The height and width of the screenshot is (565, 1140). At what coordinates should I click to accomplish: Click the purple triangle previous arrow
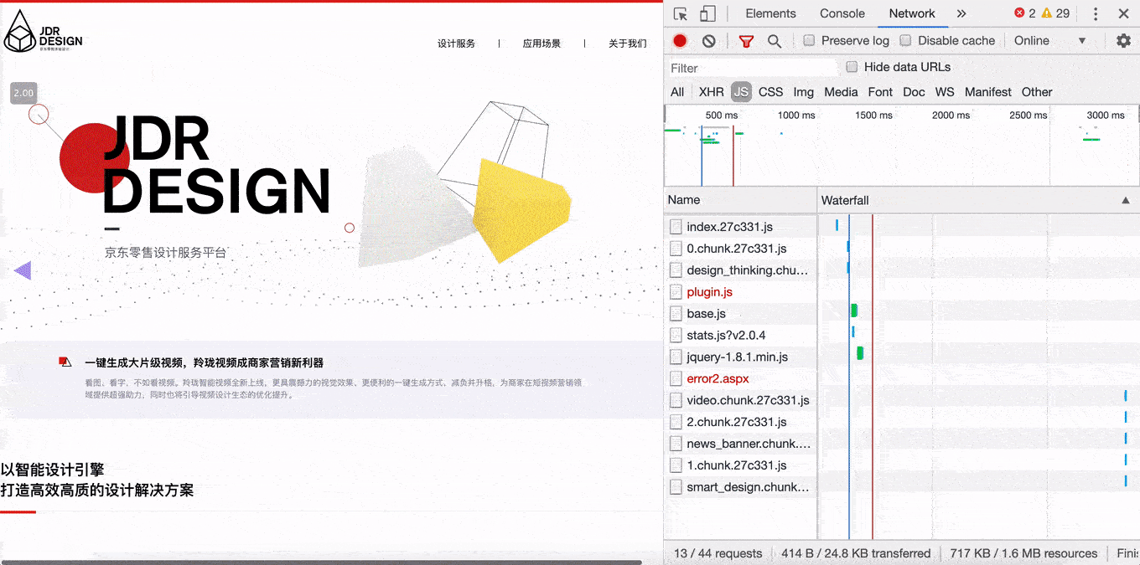click(x=23, y=270)
